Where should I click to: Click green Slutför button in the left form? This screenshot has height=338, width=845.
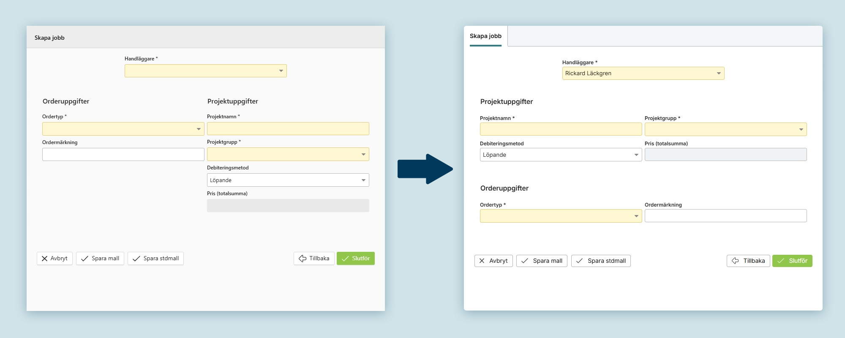coord(355,259)
